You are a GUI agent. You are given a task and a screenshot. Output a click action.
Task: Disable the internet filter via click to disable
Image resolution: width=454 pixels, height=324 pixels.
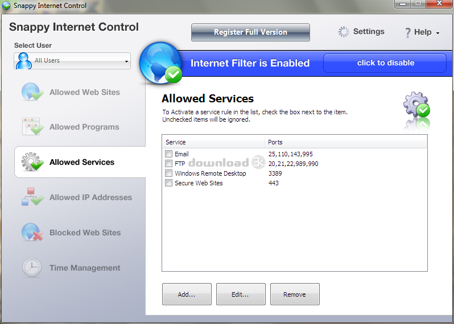pyautogui.click(x=385, y=63)
